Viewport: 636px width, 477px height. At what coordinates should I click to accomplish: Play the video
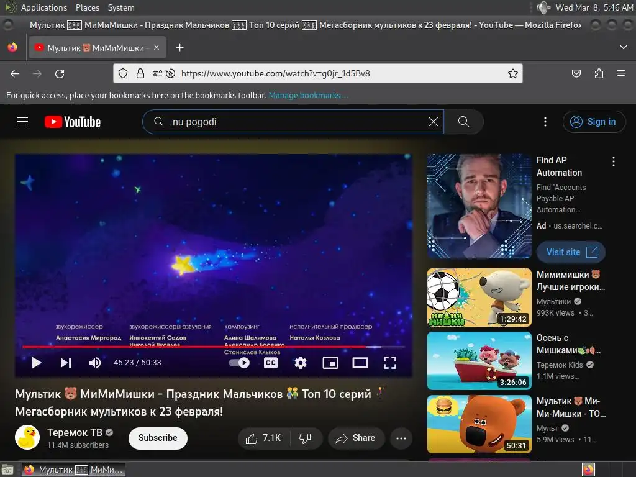click(x=37, y=363)
